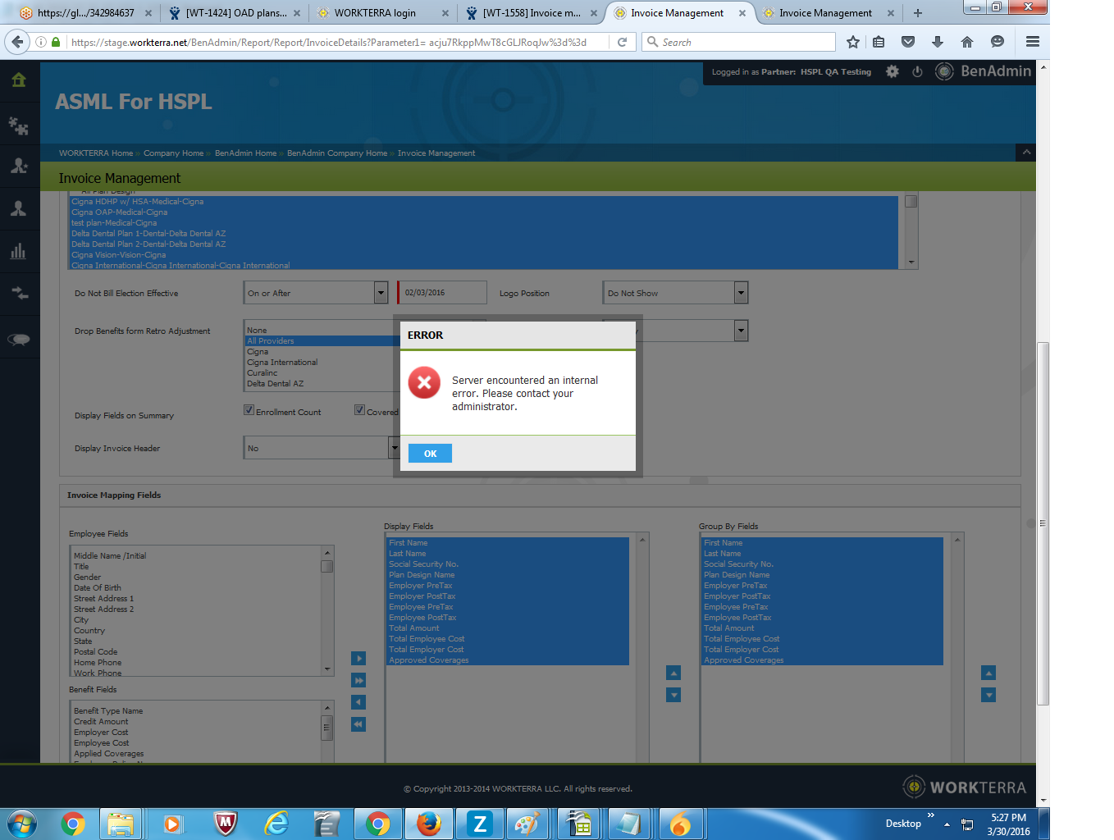
Task: Select Delta Dental AZ in provider list
Action: 276,384
